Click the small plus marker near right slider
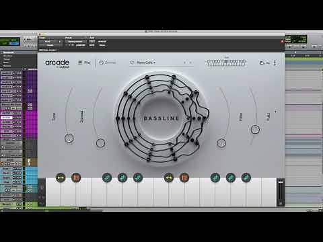The image size is (323, 242). (275, 112)
